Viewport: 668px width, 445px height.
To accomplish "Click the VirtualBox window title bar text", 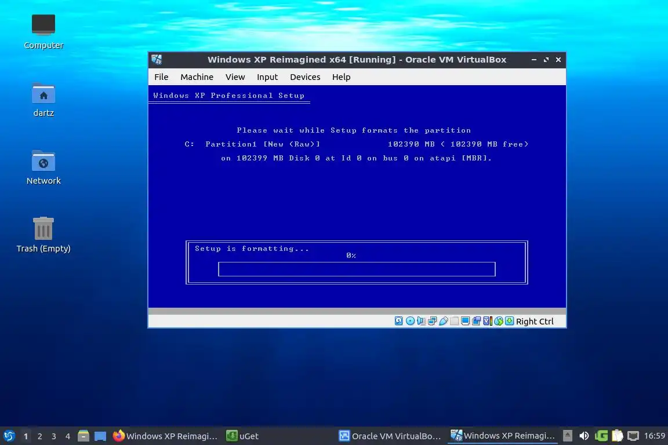I will pos(357,60).
